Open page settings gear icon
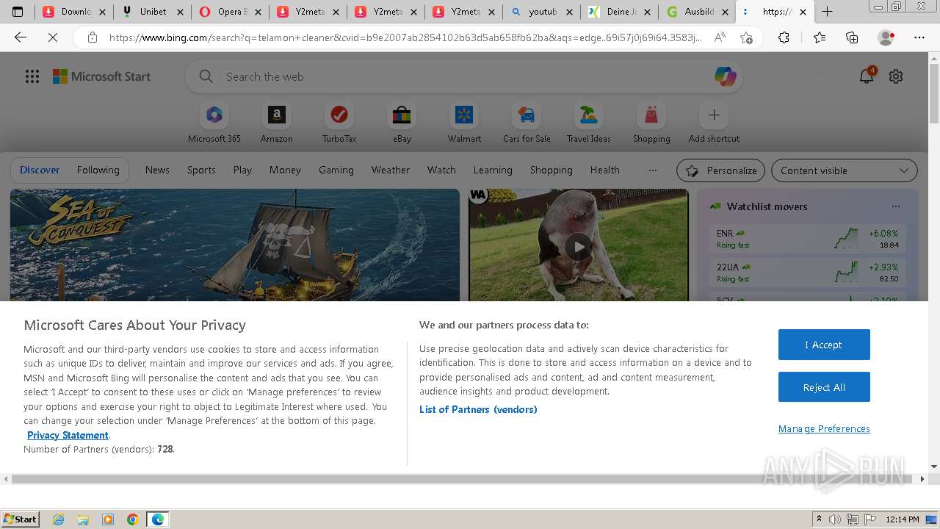This screenshot has height=529, width=940. pos(896,76)
